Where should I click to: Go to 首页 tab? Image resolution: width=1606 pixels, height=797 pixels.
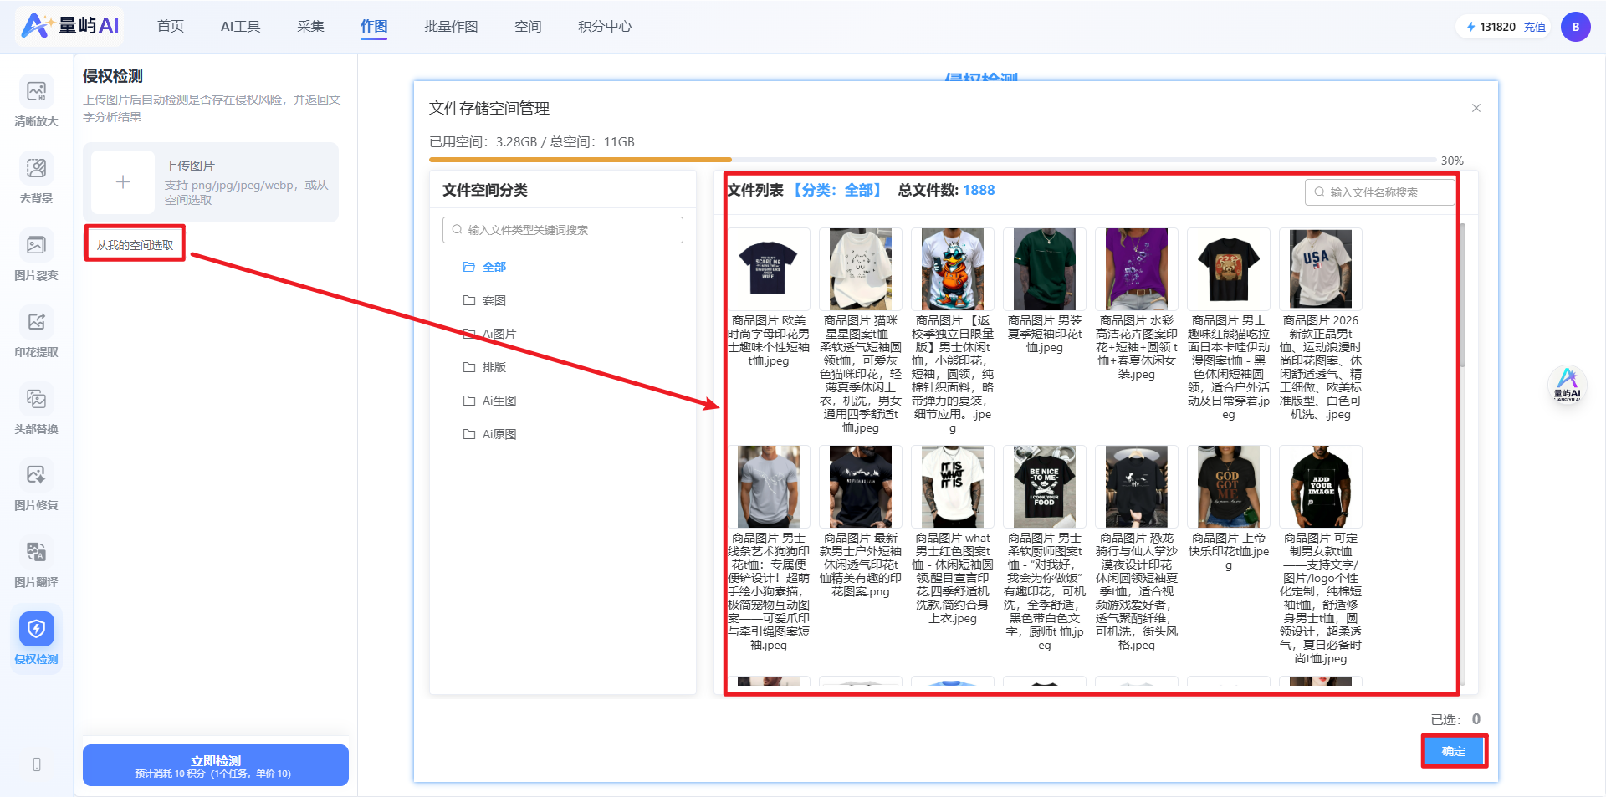171,27
